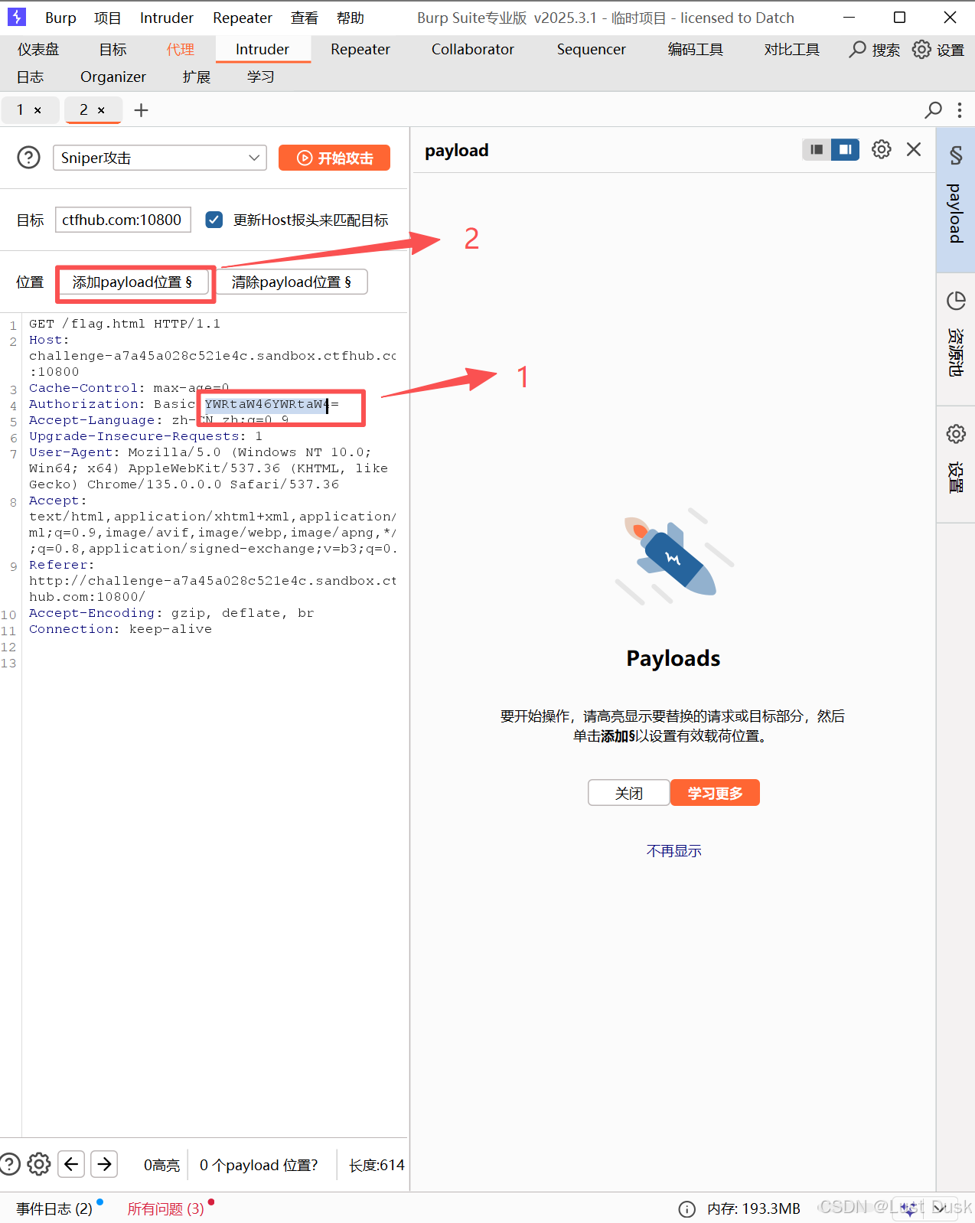Go to previous match with left arrow
This screenshot has width=975, height=1223.
[71, 1164]
